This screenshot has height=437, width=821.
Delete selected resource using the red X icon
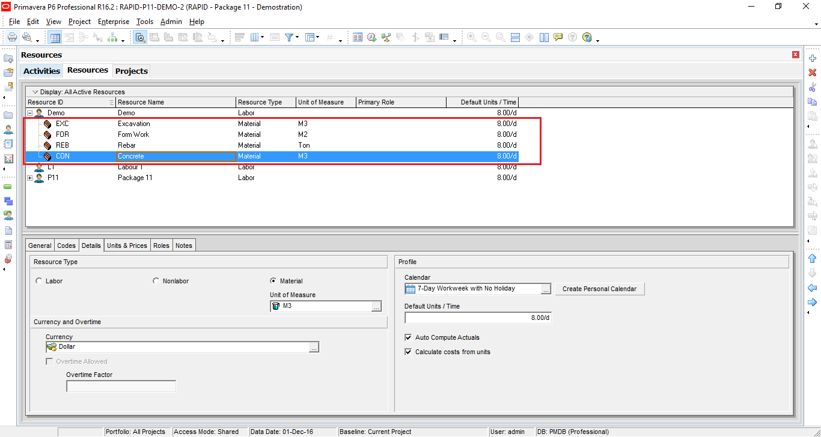813,73
